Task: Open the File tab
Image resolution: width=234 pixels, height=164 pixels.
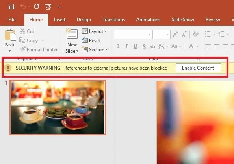Action: (x=12, y=20)
